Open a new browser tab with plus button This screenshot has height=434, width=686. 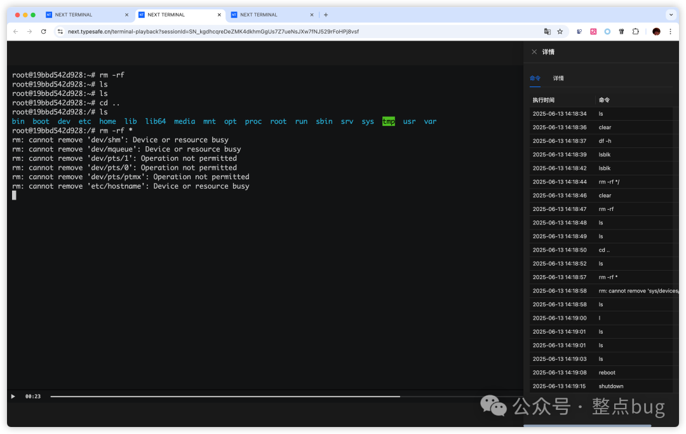(326, 15)
